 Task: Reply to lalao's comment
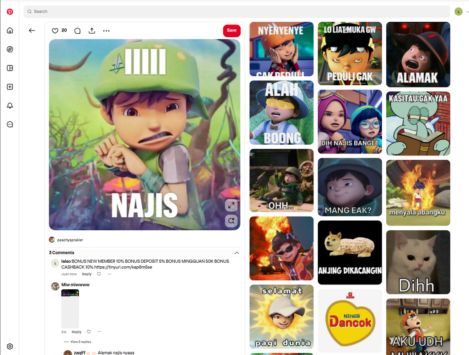point(87,274)
